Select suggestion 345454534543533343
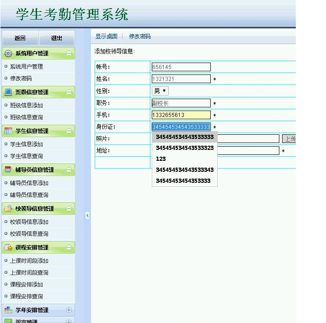Image resolution: width=326 pixels, height=323 pixels. pyautogui.click(x=185, y=170)
